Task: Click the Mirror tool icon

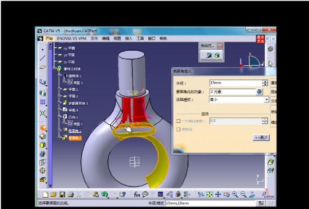Action: (43, 93)
